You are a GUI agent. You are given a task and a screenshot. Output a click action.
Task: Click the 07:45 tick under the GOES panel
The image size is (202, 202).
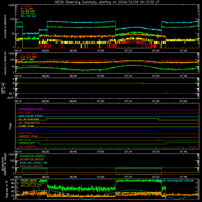[183, 101]
